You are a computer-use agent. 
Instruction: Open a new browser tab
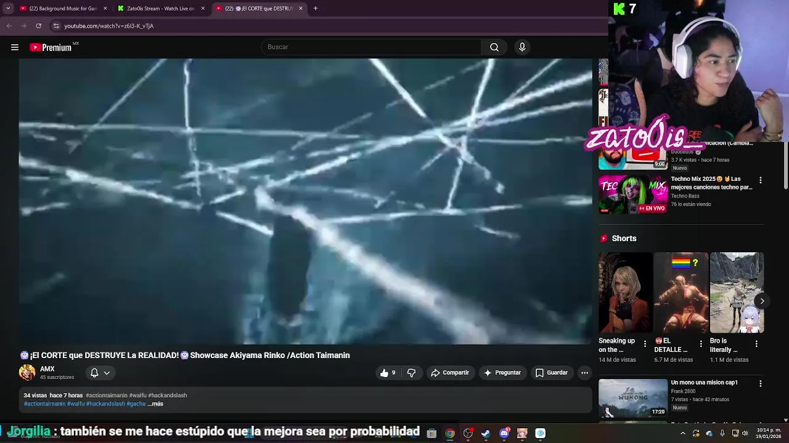[316, 9]
